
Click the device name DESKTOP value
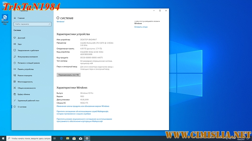(89, 40)
